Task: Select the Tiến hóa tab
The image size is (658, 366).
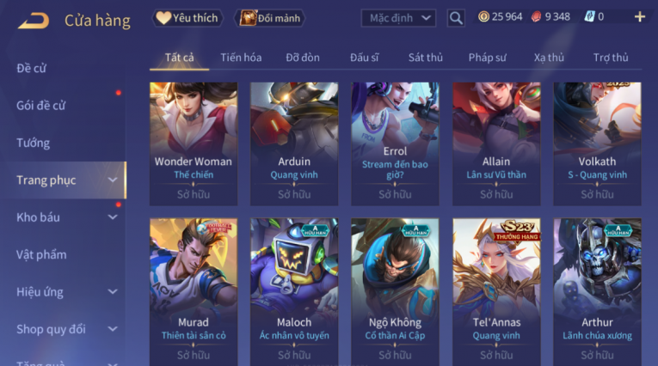Action: (x=241, y=58)
